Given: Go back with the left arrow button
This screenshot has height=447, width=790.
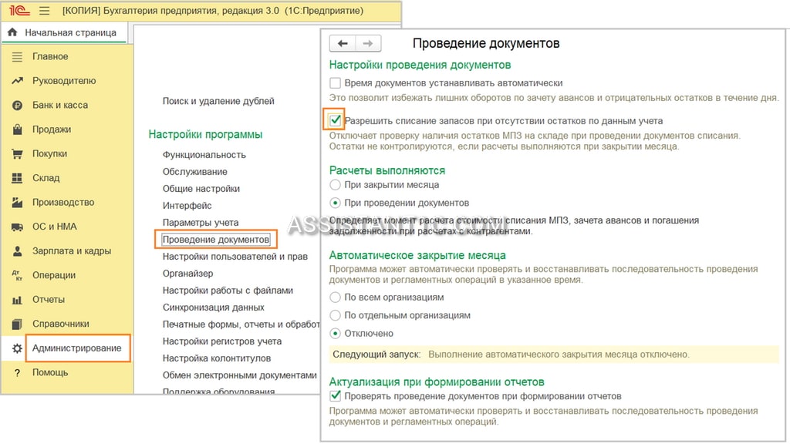Looking at the screenshot, I should (343, 43).
